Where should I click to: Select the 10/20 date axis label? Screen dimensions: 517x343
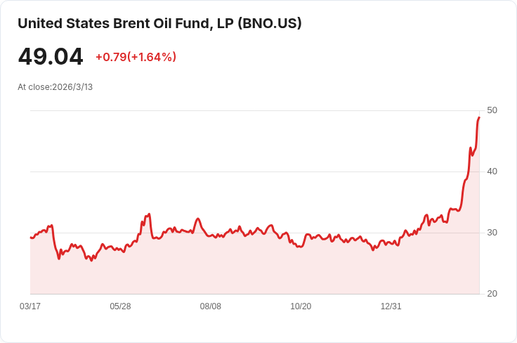click(301, 306)
